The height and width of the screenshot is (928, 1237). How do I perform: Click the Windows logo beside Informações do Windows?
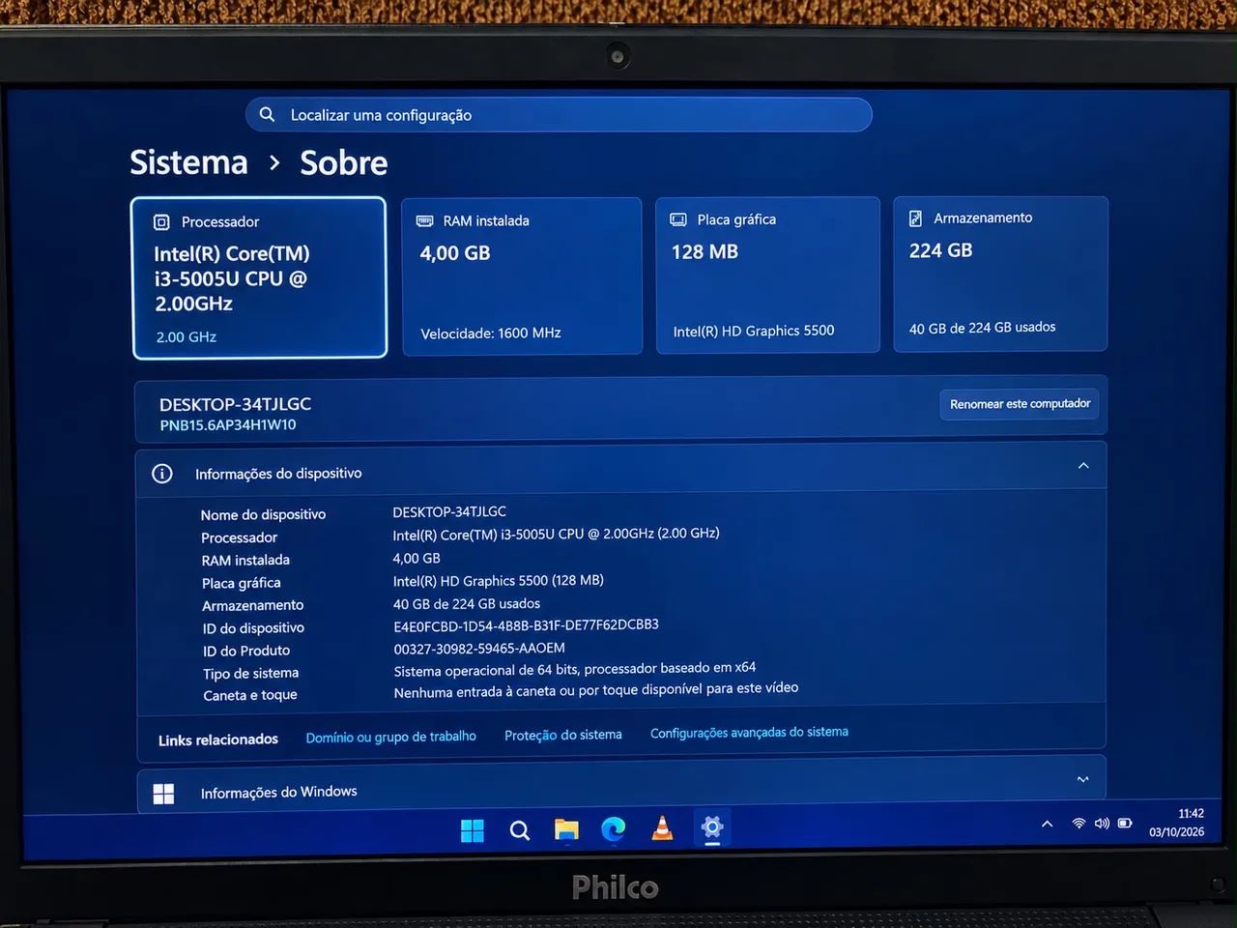pyautogui.click(x=164, y=794)
